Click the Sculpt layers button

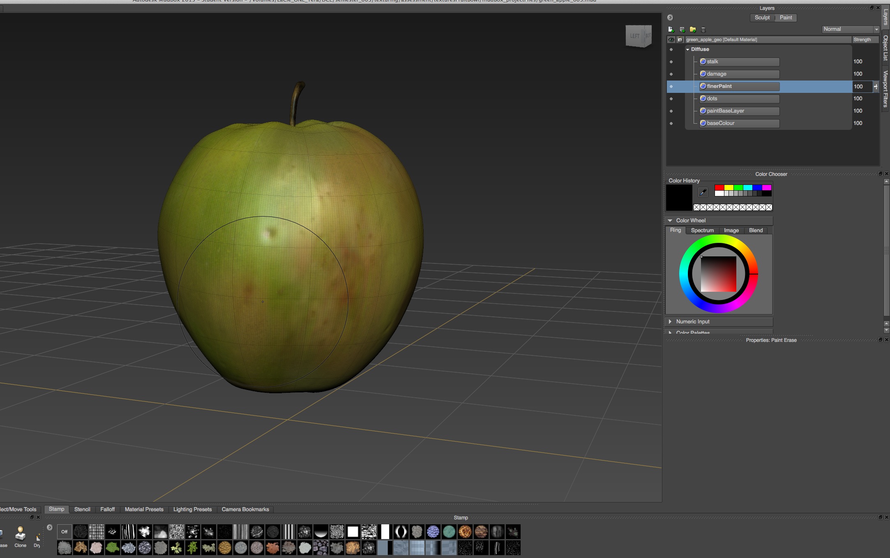762,18
